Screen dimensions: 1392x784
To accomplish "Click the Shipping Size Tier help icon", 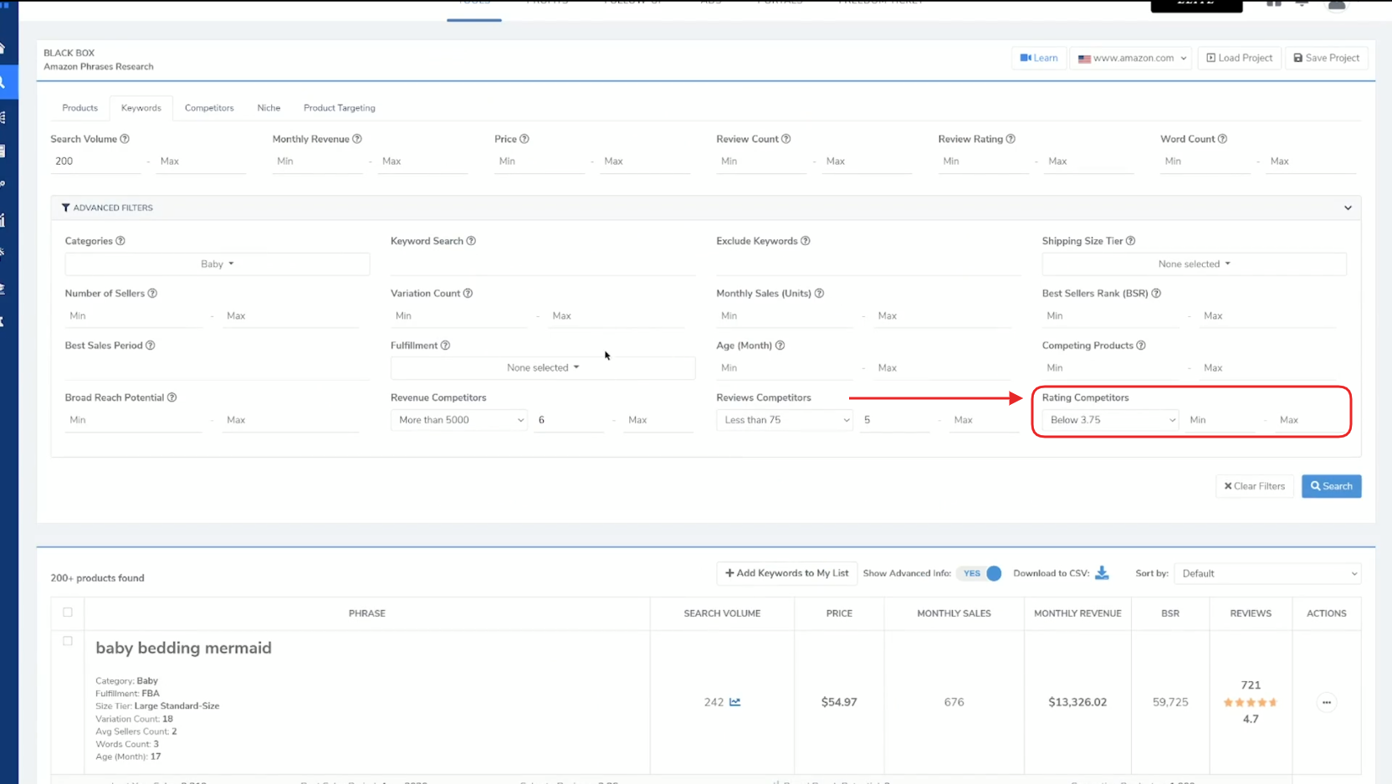I will coord(1130,241).
